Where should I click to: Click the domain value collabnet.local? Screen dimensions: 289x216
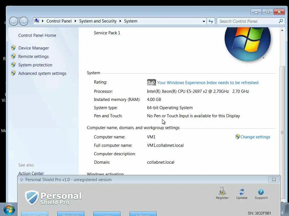(x=161, y=162)
